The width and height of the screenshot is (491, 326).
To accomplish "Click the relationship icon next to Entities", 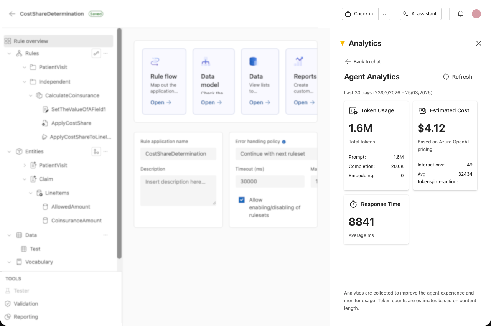I will (x=96, y=151).
